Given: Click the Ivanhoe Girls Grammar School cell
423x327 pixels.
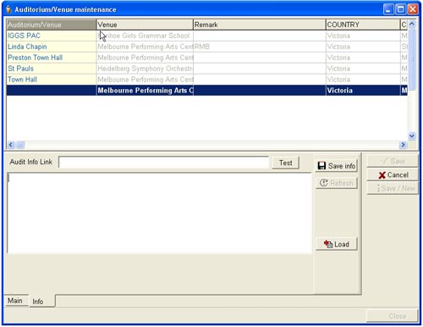Looking at the screenshot, I should (145, 36).
